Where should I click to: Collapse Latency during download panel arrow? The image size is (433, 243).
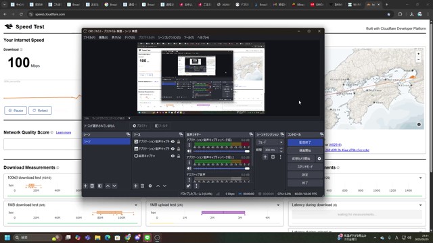click(420, 205)
